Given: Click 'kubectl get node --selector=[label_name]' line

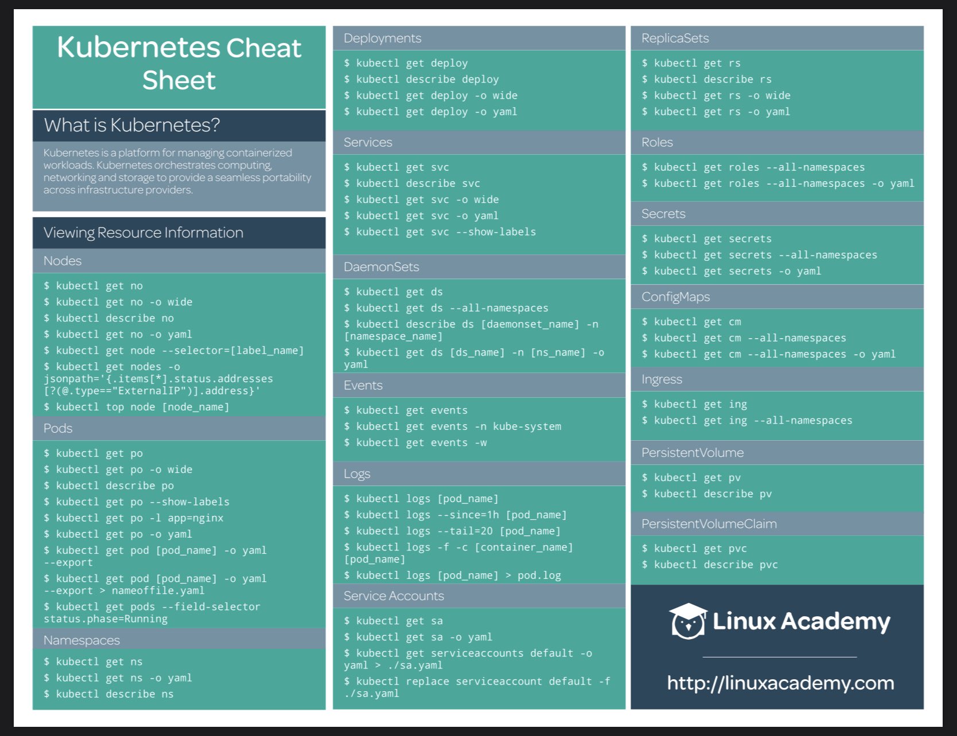Looking at the screenshot, I should tap(174, 350).
